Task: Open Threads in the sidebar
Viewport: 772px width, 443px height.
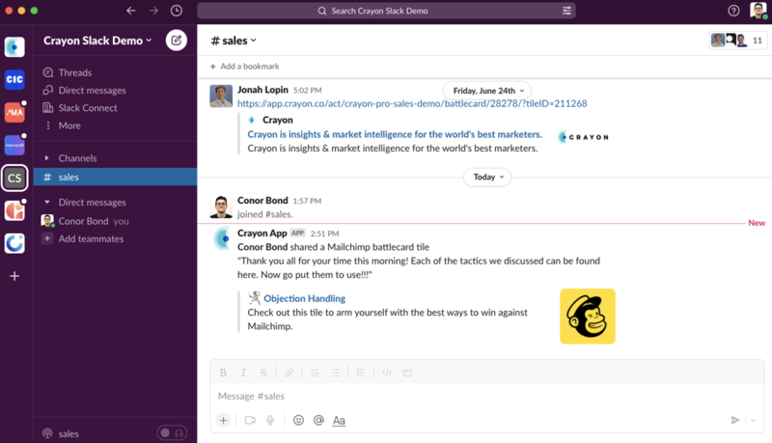Action: tap(74, 72)
